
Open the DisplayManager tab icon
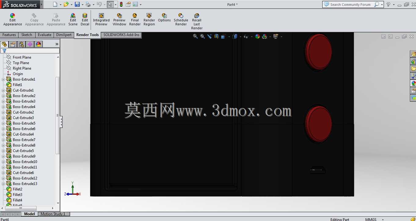click(x=38, y=44)
